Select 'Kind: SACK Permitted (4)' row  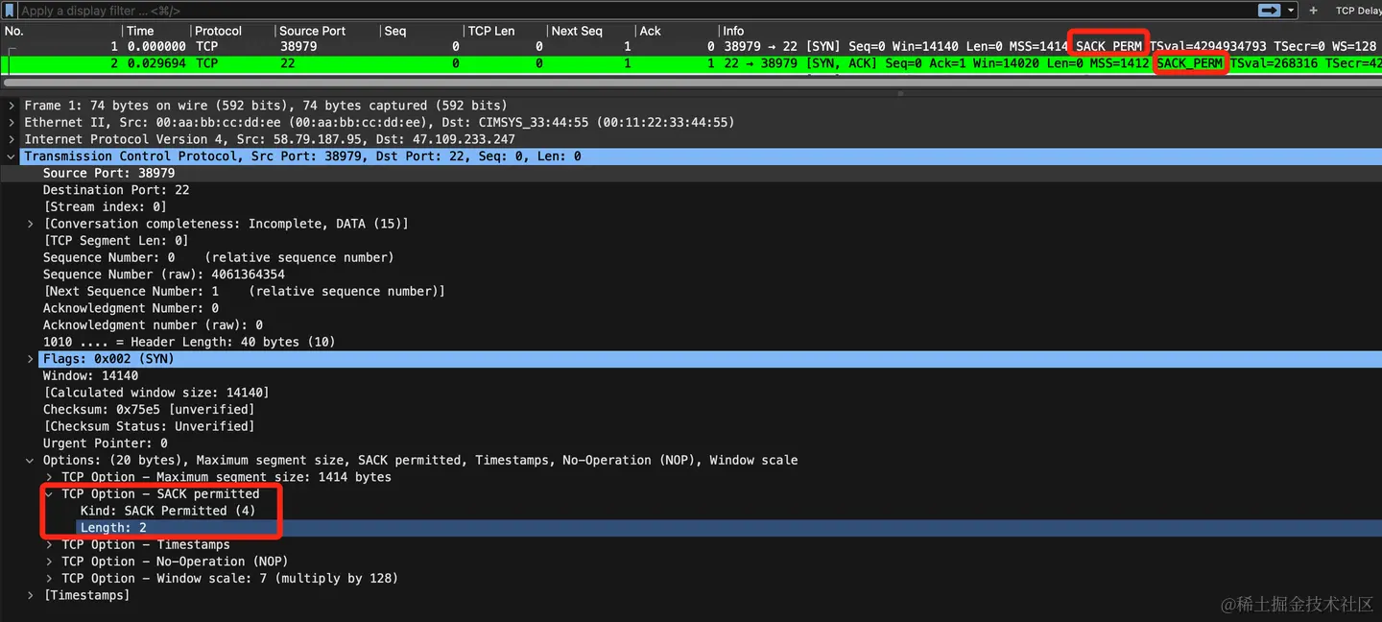coord(691,512)
